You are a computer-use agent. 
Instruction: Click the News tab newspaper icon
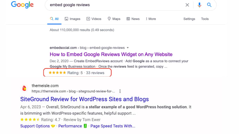128,19
